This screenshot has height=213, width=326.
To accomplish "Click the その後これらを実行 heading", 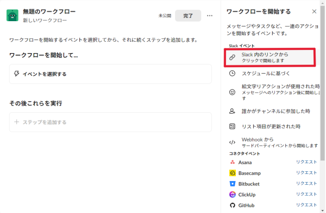I will coord(36,104).
